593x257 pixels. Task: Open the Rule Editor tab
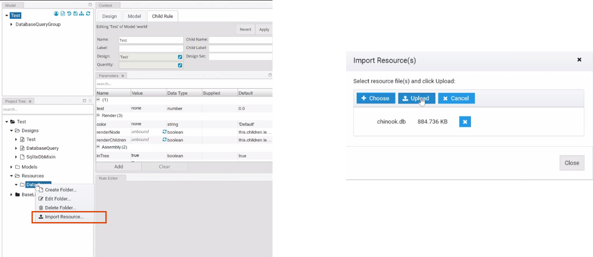[x=108, y=178]
